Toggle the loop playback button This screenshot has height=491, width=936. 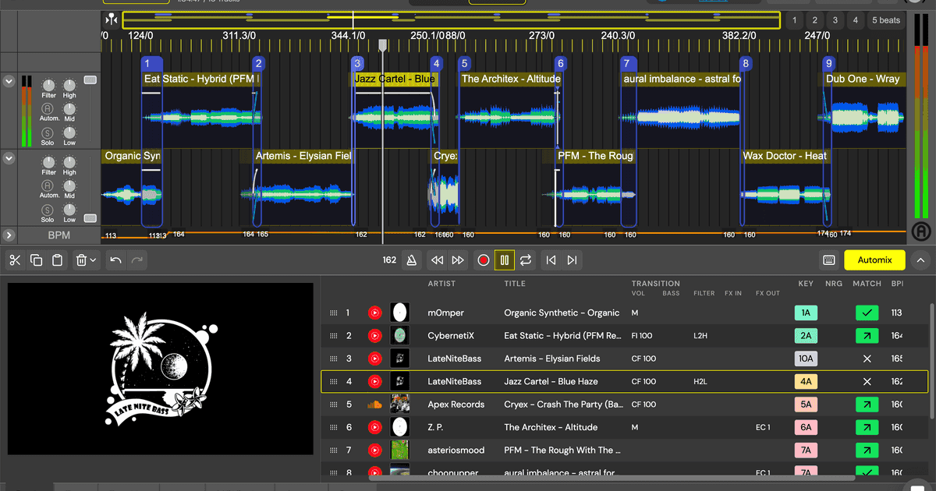pyautogui.click(x=526, y=260)
